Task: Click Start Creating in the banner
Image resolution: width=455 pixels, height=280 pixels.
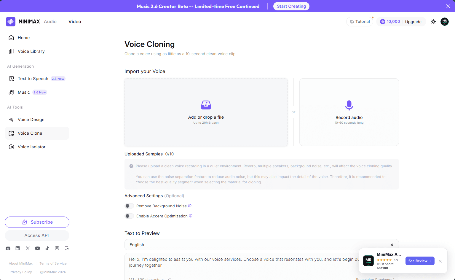Action: tap(291, 6)
